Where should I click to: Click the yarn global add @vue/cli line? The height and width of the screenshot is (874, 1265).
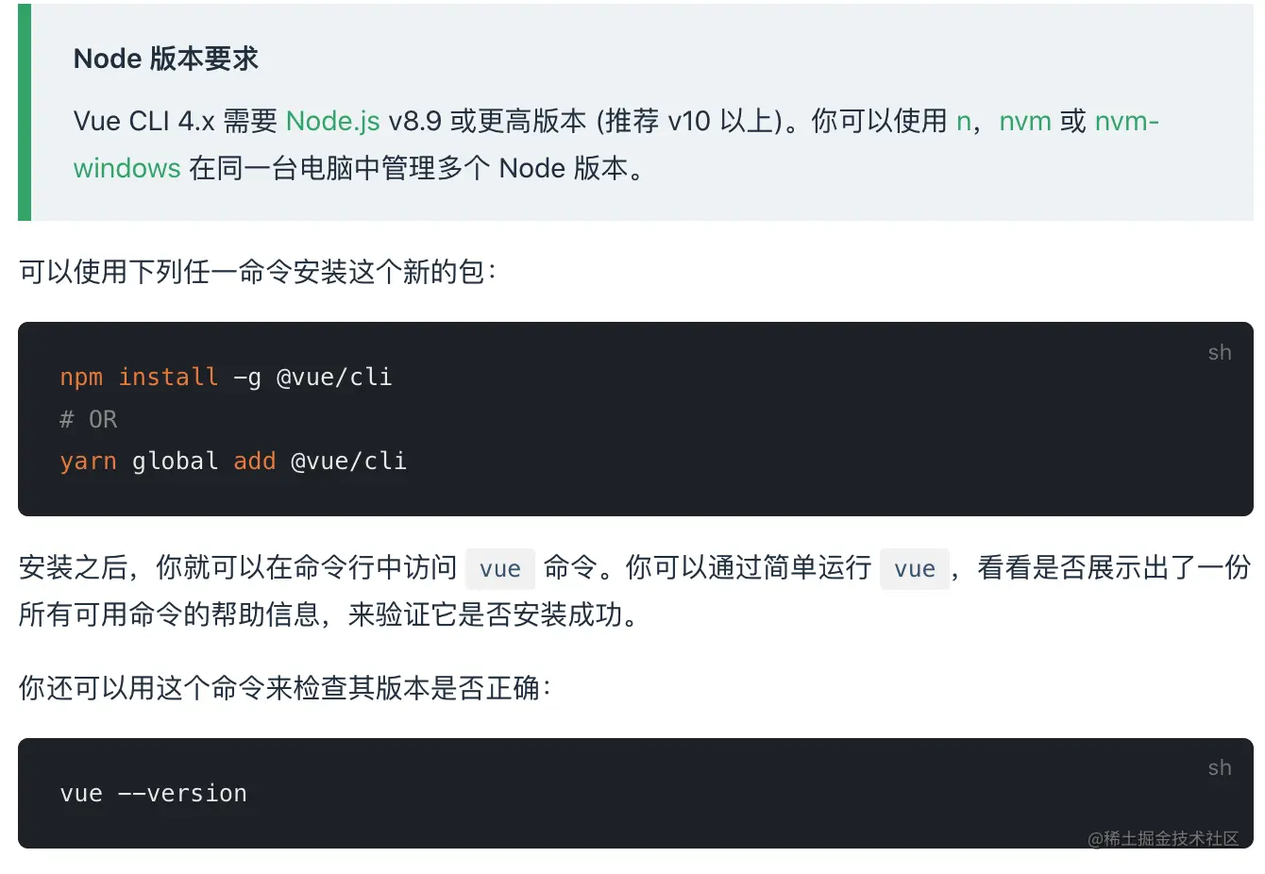pos(233,462)
